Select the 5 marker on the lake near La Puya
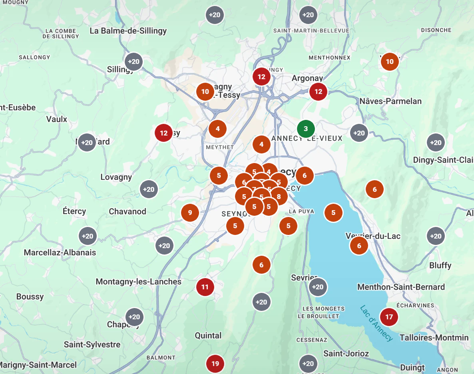This screenshot has height=374, width=474. pos(333,213)
